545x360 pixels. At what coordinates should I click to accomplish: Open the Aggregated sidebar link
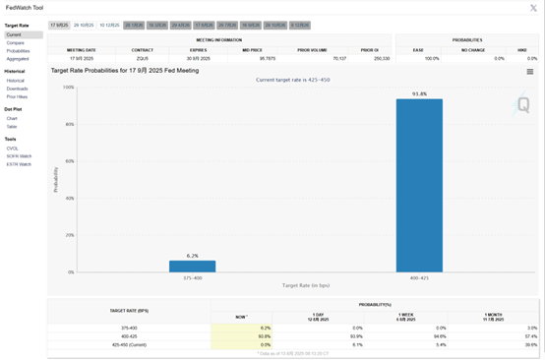tap(18, 59)
